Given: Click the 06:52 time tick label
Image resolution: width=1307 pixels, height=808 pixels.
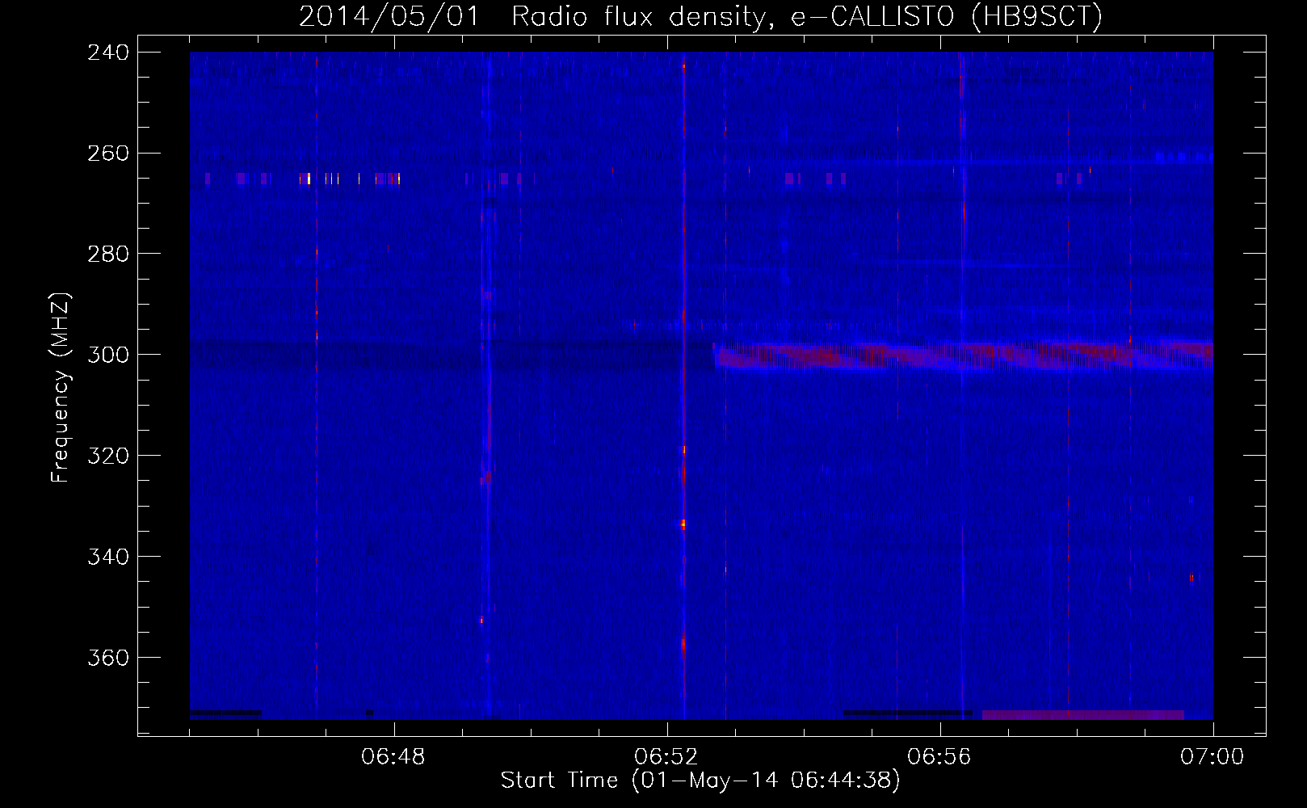Looking at the screenshot, I should tap(667, 757).
